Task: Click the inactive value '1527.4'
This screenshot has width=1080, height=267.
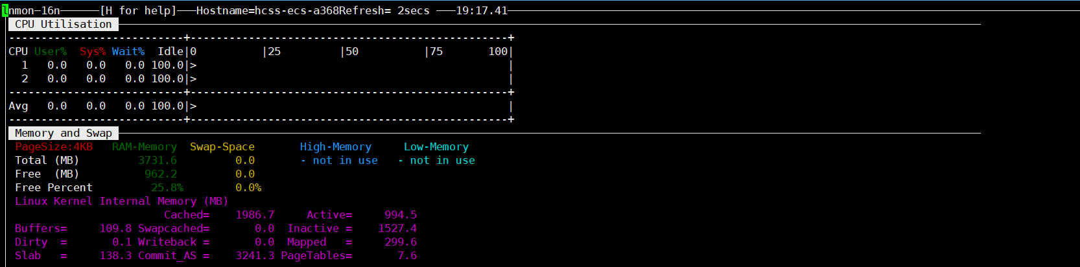Action: [x=397, y=229]
